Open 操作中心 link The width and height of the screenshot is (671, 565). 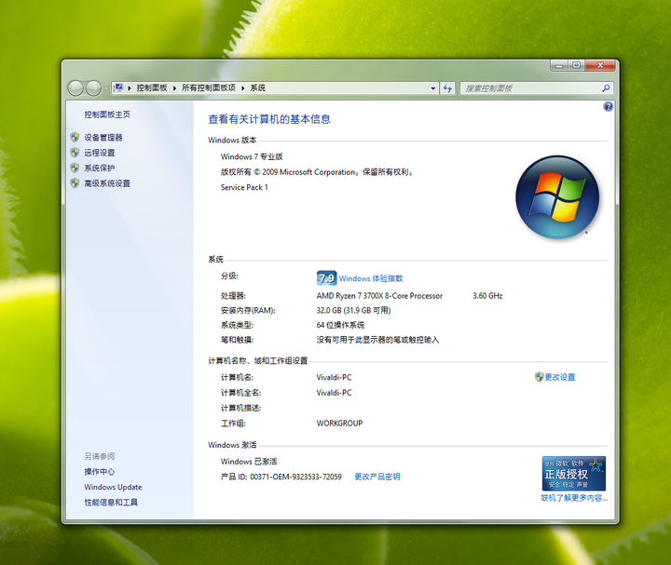[x=100, y=472]
